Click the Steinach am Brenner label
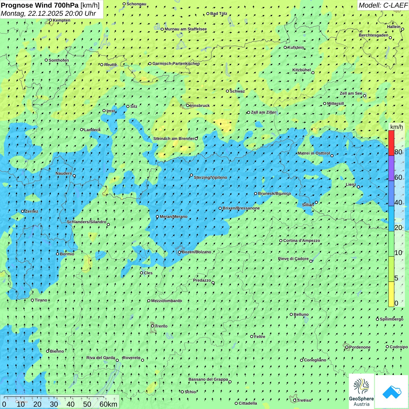This screenshot has width=409, height=409. pos(174,138)
